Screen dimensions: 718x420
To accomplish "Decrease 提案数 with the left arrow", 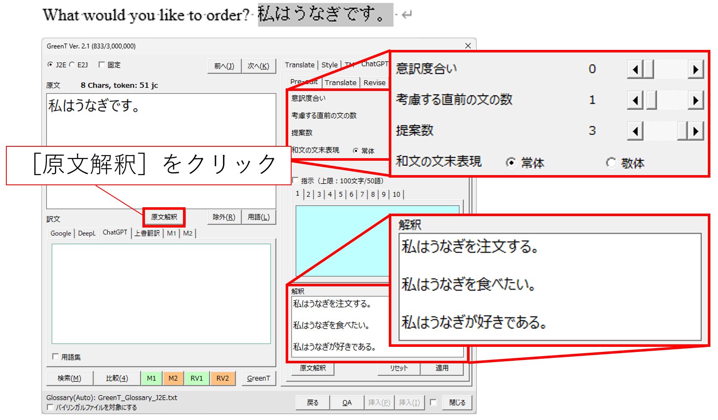I will tap(635, 131).
